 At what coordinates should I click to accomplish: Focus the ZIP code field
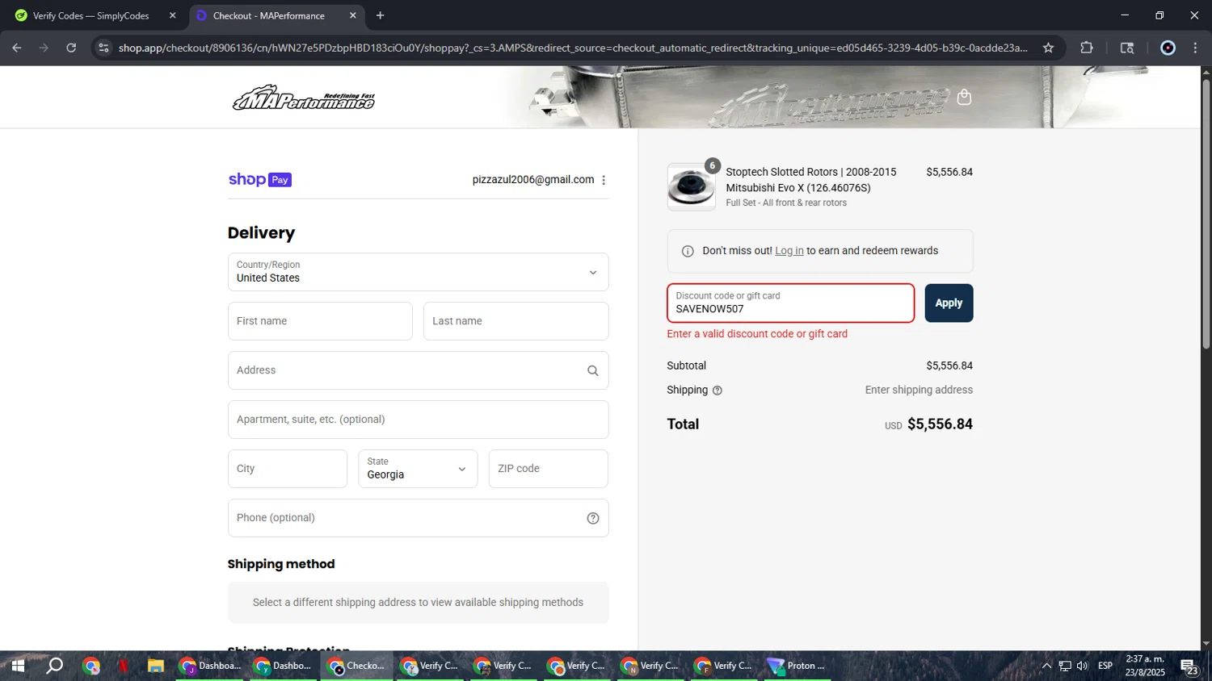(x=549, y=469)
